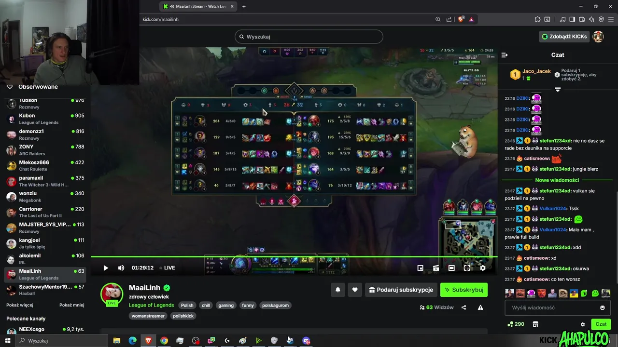Click the Brave Rewards triangle icon
The height and width of the screenshot is (347, 618).
coord(471,19)
